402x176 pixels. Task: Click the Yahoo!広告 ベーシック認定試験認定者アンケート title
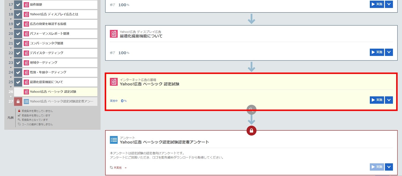[164, 142]
